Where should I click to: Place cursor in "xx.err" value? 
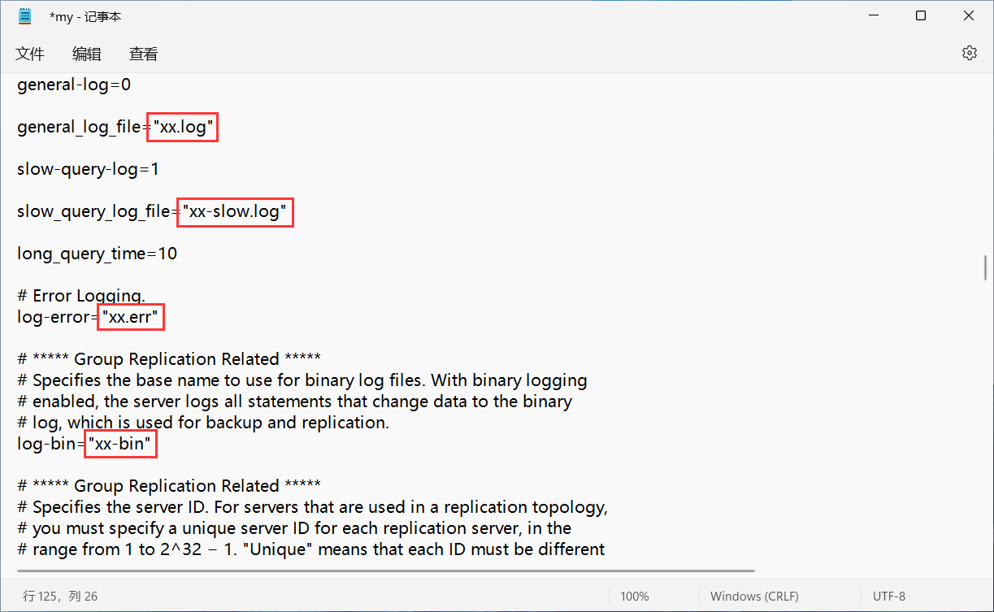(131, 317)
